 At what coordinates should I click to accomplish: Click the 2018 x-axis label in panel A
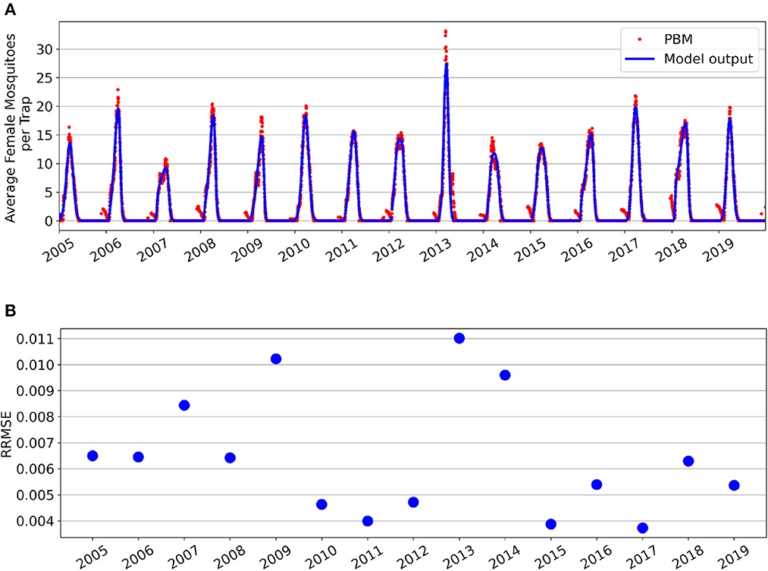(672, 249)
